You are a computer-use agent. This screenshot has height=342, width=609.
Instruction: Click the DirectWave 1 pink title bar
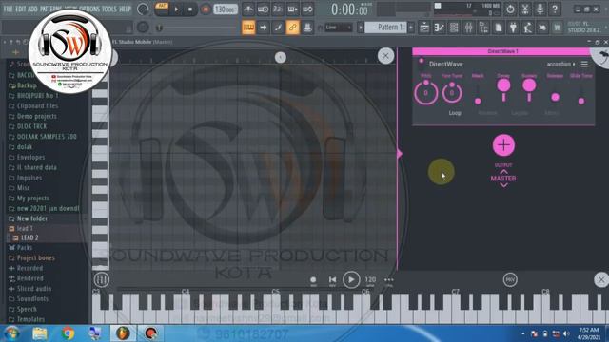[501, 51]
